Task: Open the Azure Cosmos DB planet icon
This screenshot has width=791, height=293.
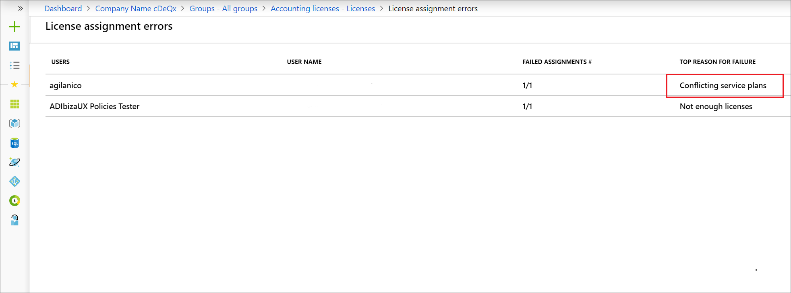Action: 14,162
